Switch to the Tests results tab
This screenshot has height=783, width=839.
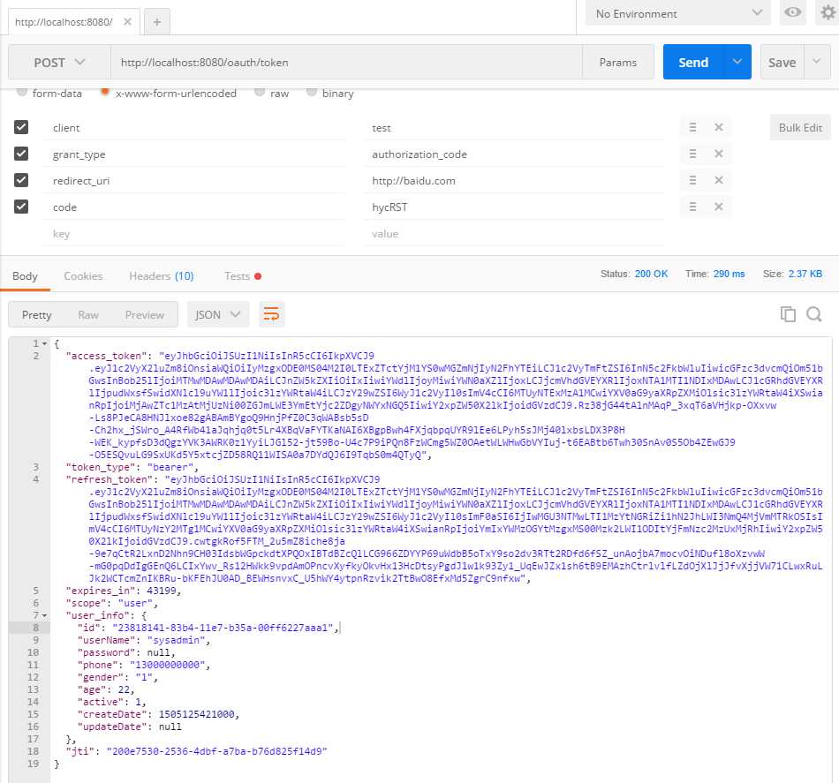(242, 276)
